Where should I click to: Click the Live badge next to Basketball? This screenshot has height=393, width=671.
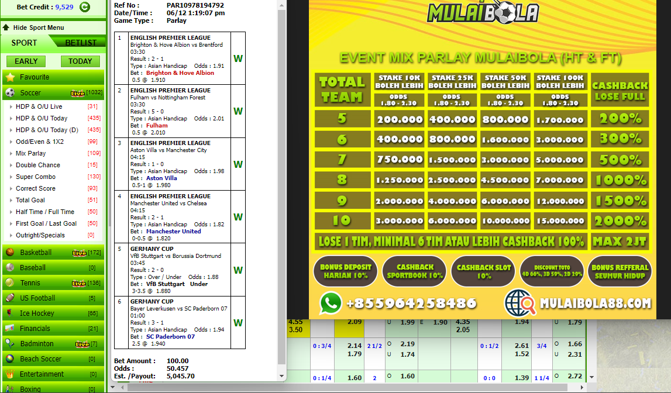coord(79,253)
